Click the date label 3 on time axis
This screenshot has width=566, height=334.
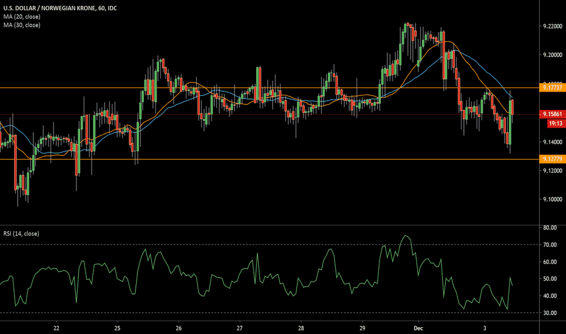(485, 328)
